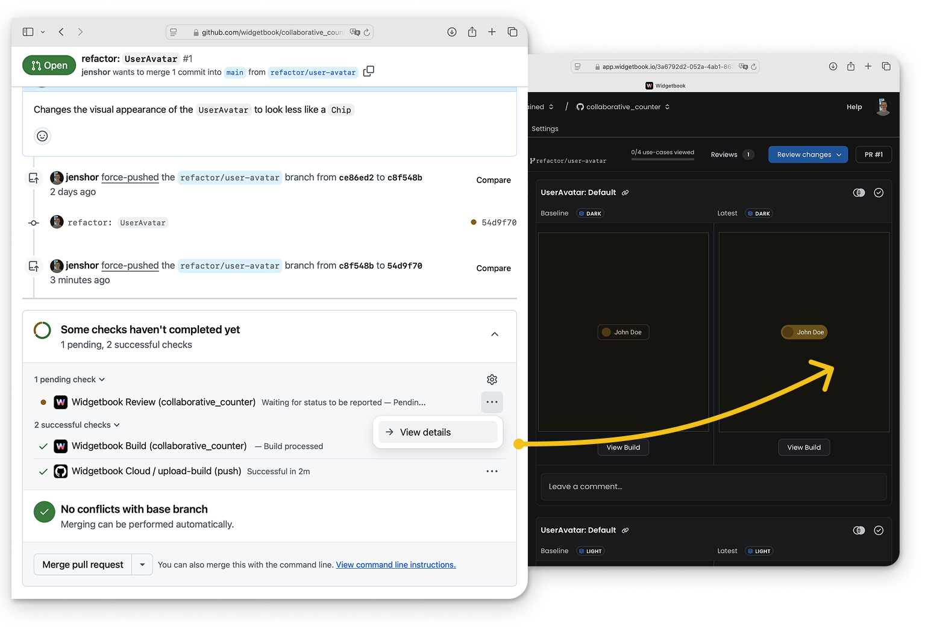Click the Open pull request status badge
Viewport: 925px width, 629px height.
click(x=49, y=65)
